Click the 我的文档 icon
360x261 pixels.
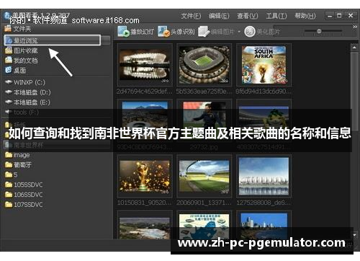[x=9, y=61]
